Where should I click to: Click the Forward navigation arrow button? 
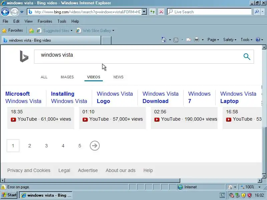14,12
